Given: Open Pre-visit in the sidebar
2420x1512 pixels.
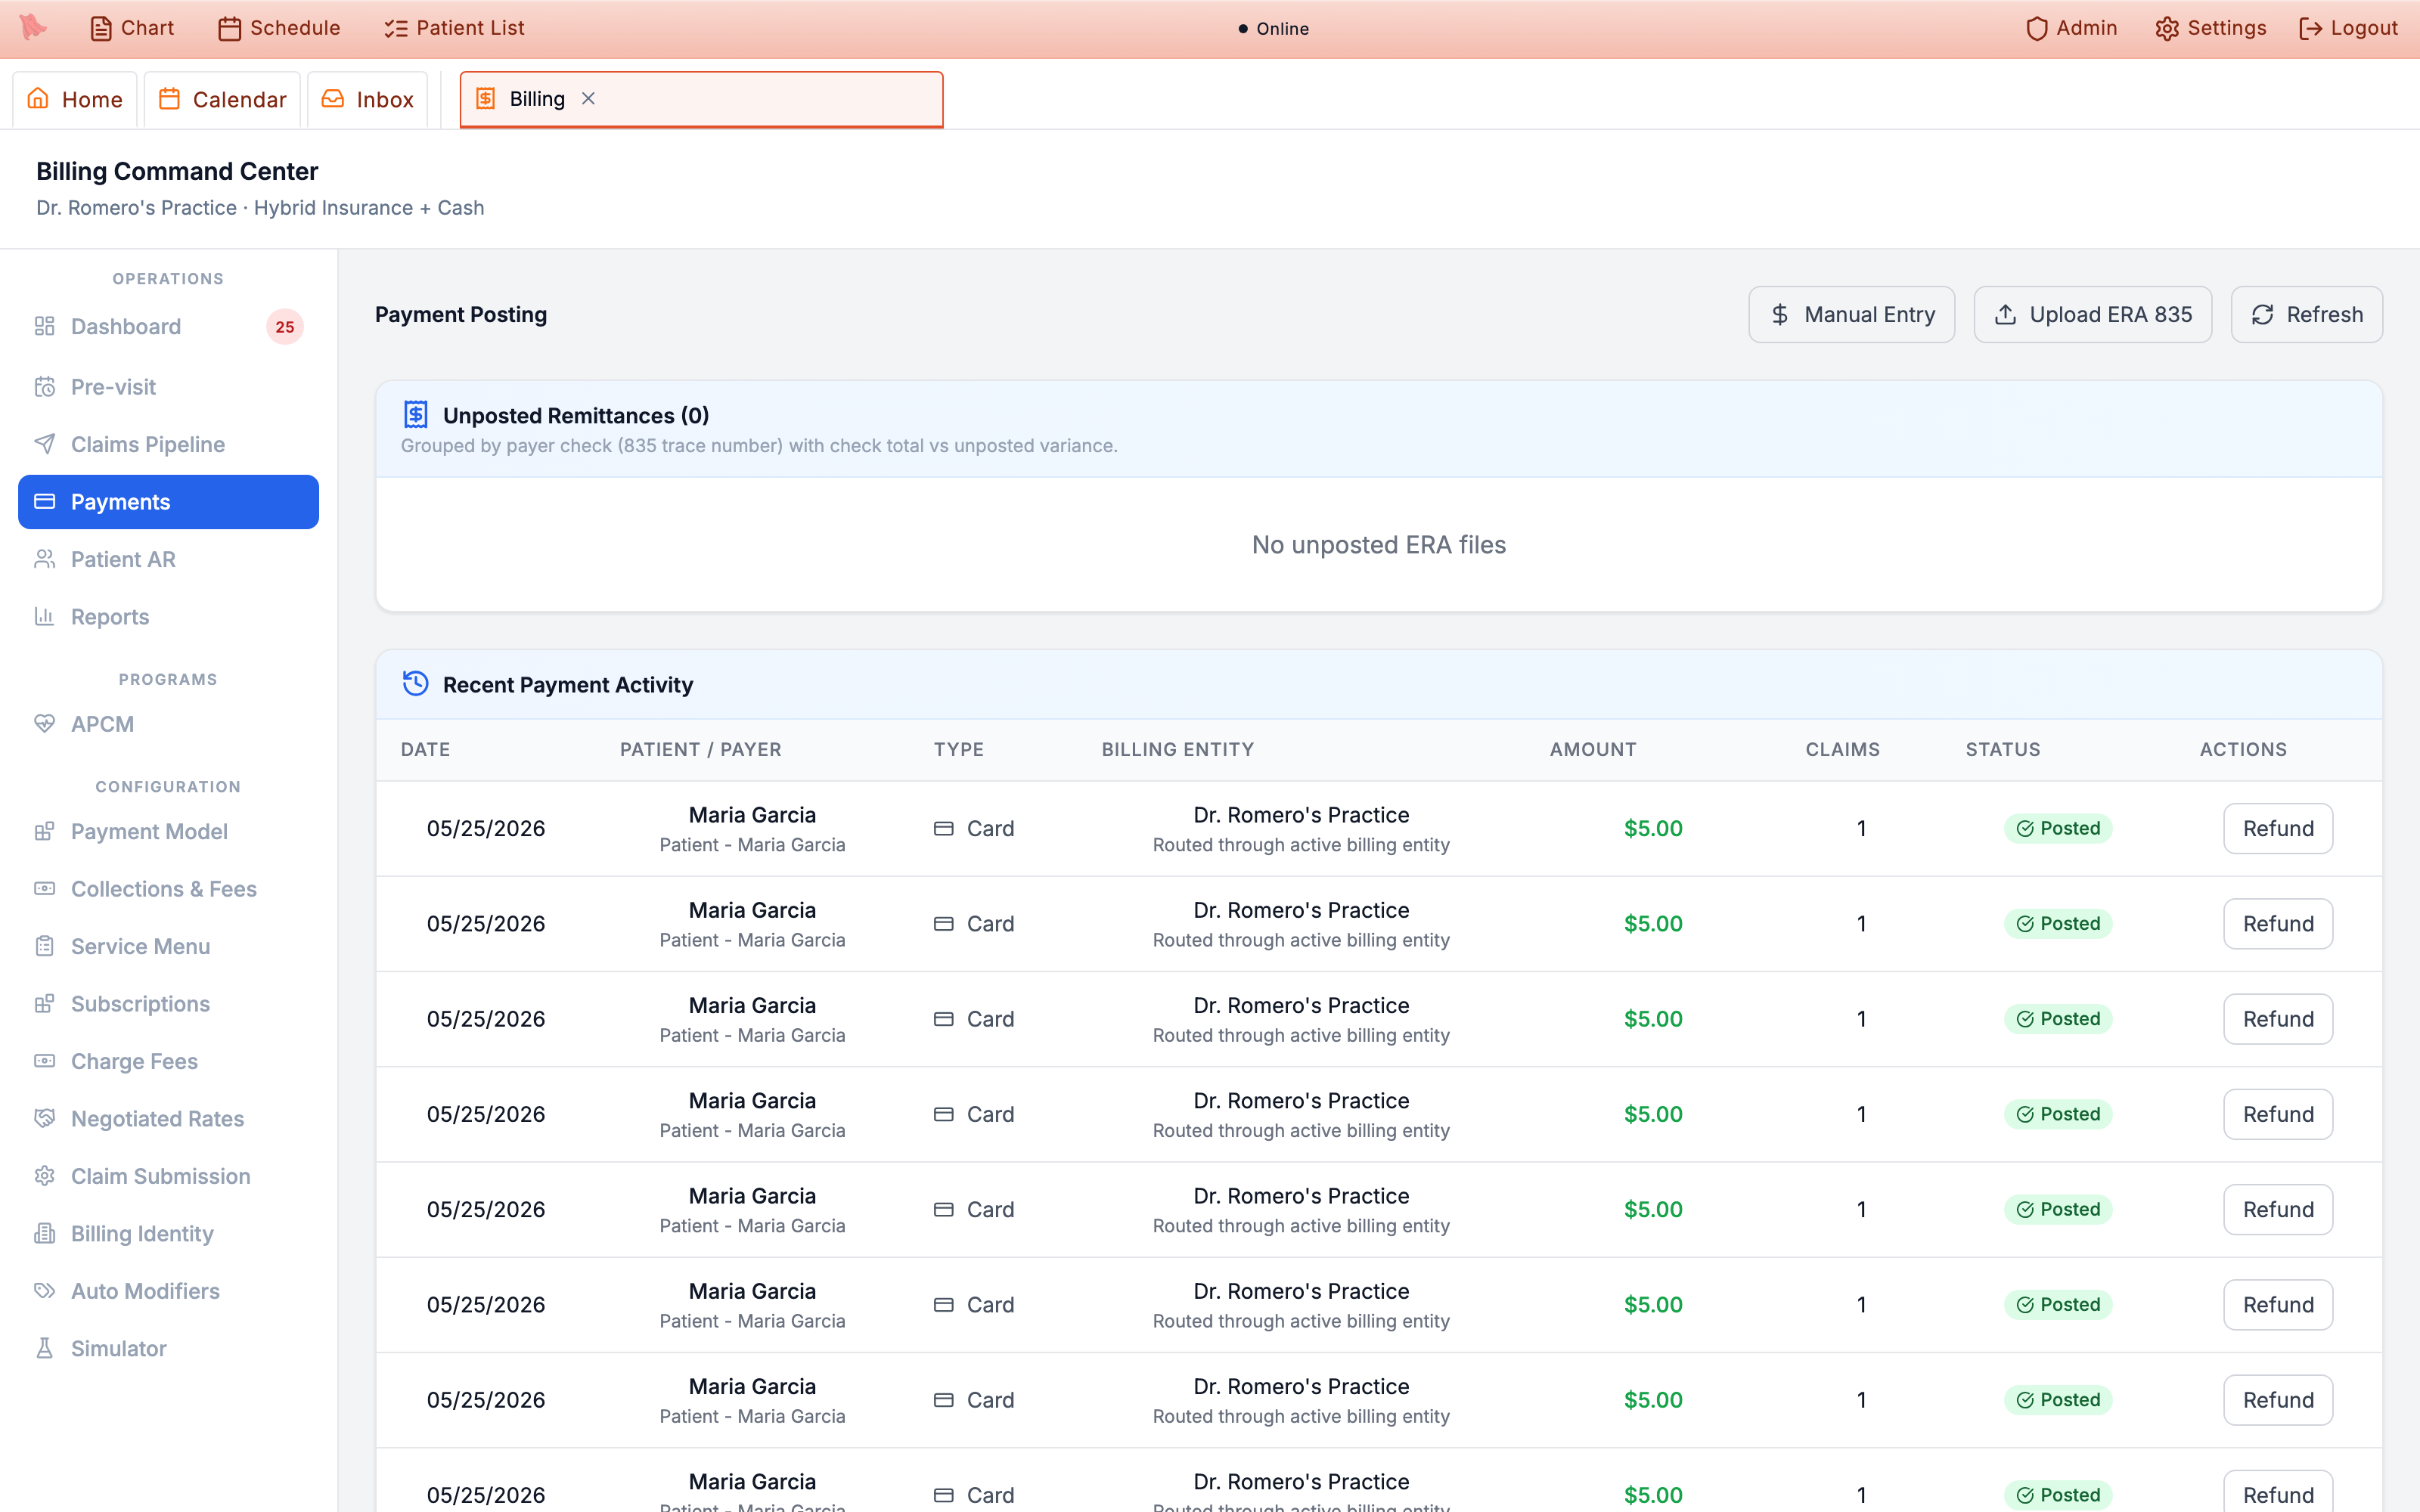Looking at the screenshot, I should (168, 387).
